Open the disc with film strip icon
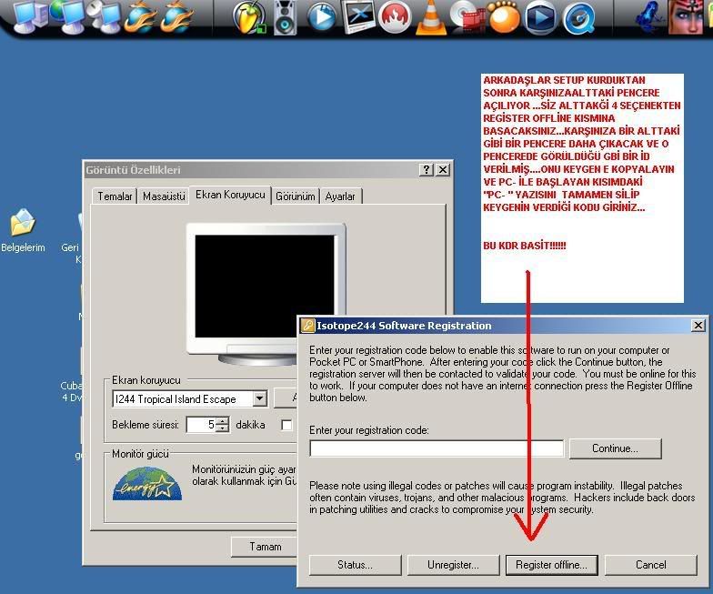This screenshot has height=594, width=713. click(467, 16)
